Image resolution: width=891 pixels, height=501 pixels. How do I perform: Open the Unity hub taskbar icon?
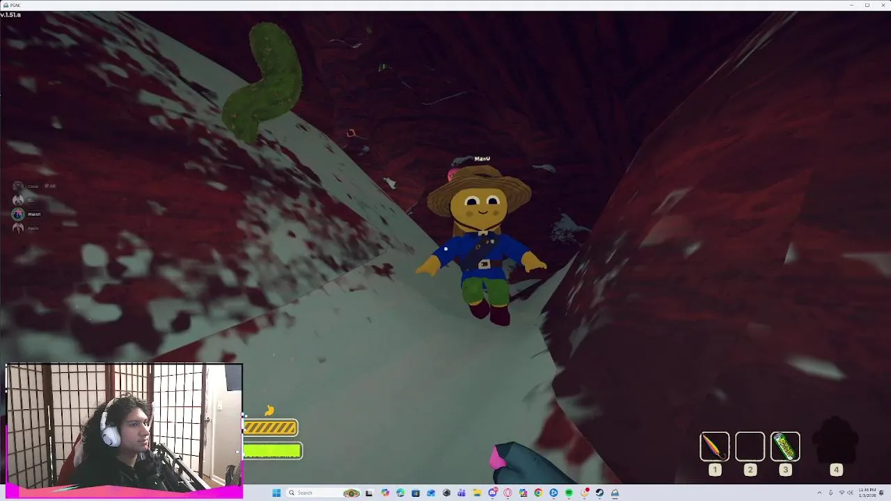pyautogui.click(x=446, y=493)
